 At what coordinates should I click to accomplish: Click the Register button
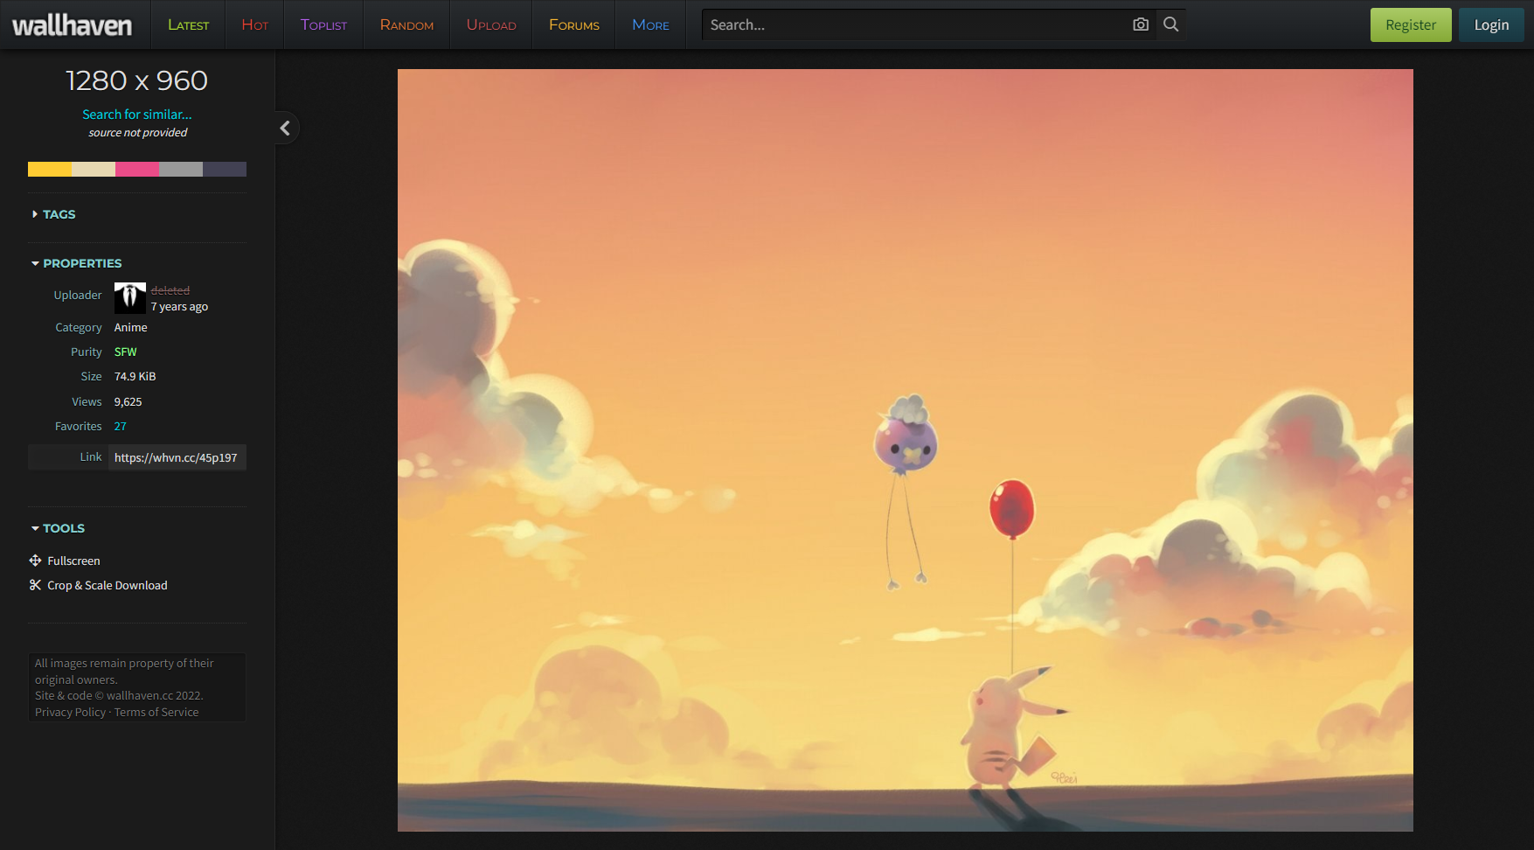1411,24
